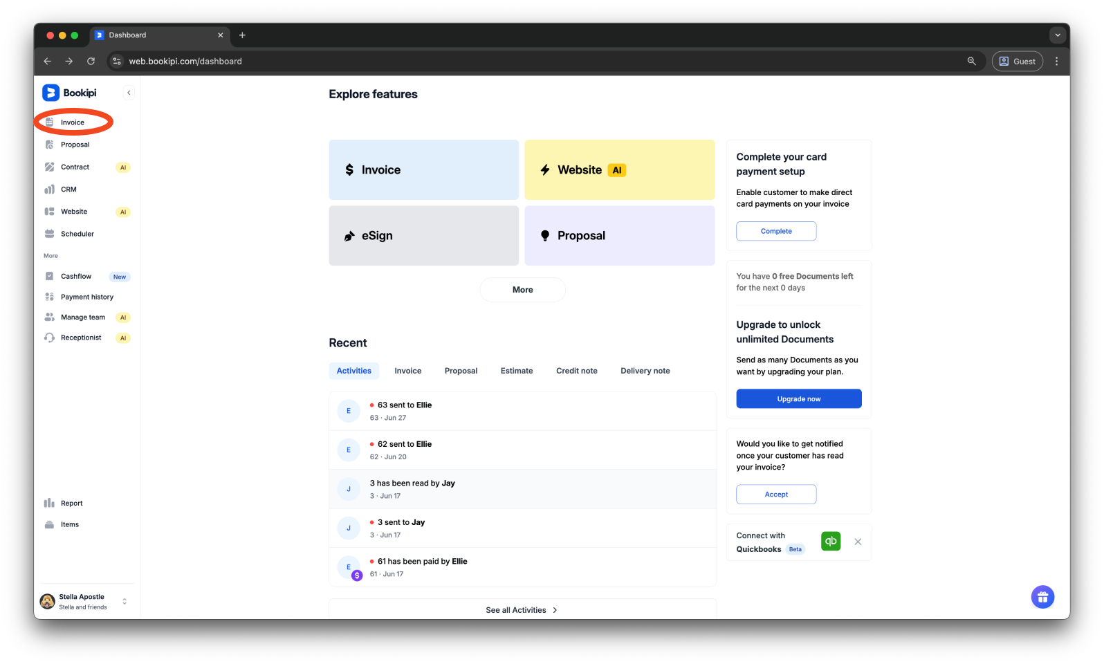Open the Cashflow icon in sidebar
The height and width of the screenshot is (664, 1104).
pyautogui.click(x=49, y=276)
